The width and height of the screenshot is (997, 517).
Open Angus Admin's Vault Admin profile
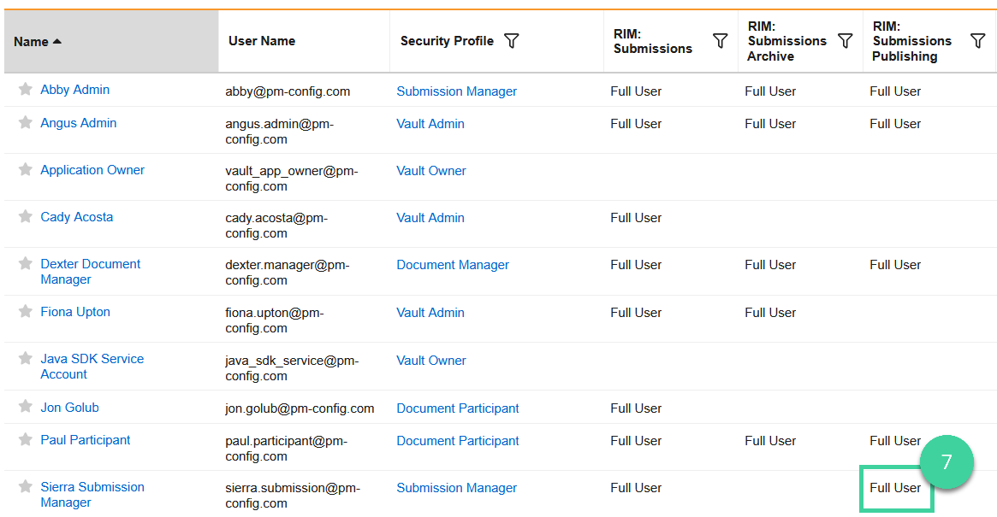coord(430,124)
